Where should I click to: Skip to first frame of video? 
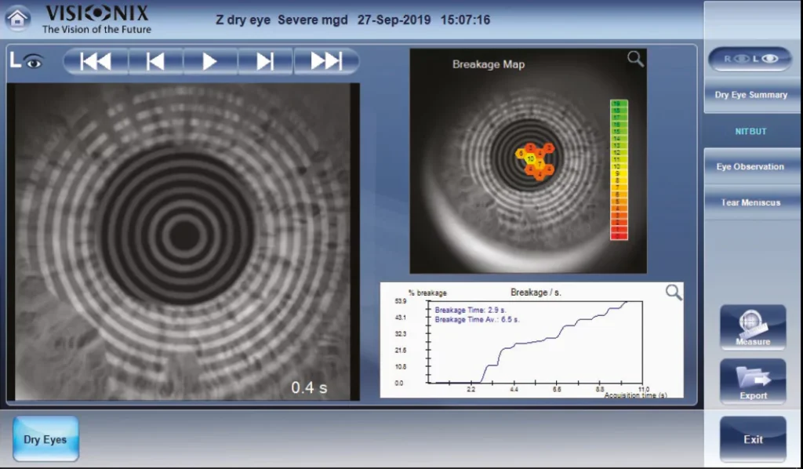click(x=96, y=61)
